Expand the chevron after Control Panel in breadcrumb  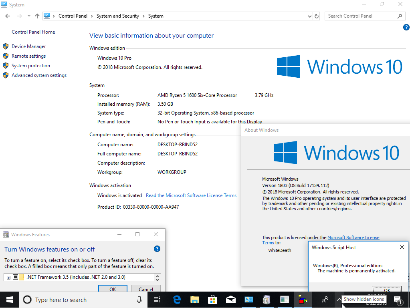(x=92, y=16)
